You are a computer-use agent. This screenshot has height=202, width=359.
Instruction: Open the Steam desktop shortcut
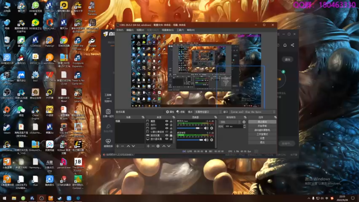7,129
